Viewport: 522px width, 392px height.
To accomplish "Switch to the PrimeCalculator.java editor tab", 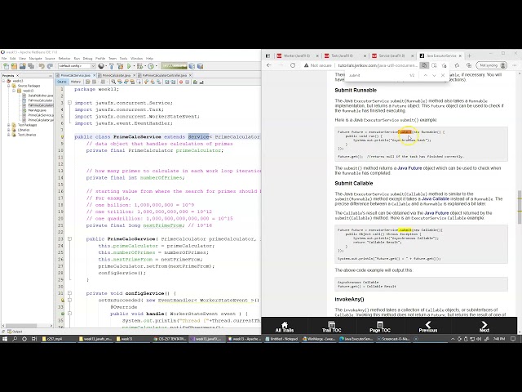I will [116, 75].
